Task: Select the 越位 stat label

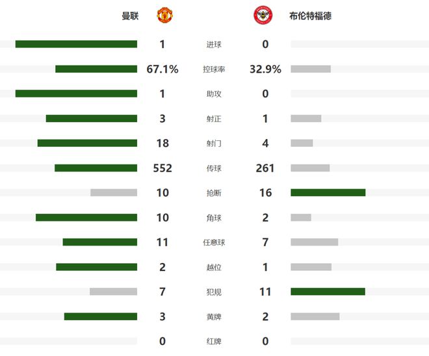Action: click(214, 267)
